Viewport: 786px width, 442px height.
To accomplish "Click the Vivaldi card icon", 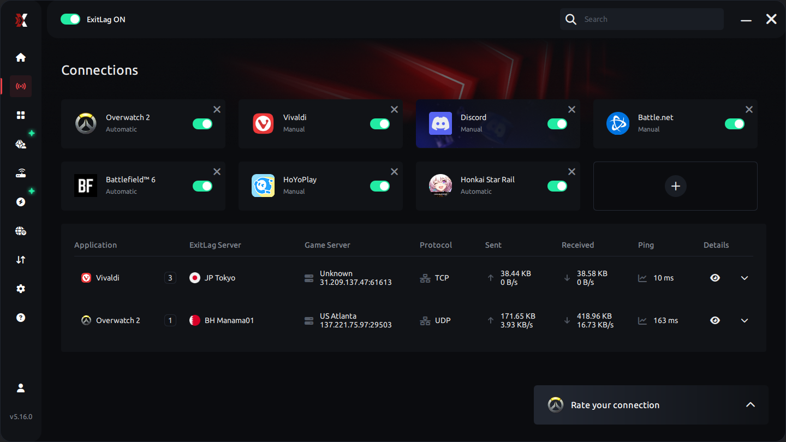I will pos(263,123).
